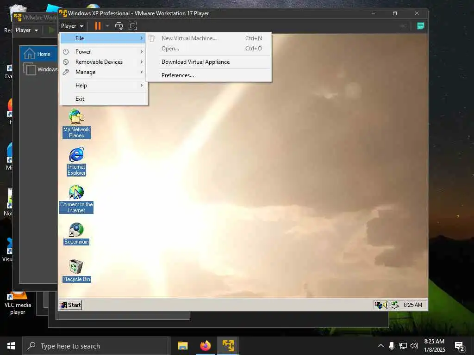Select the Supermium browser icon
The width and height of the screenshot is (474, 355).
pyautogui.click(x=76, y=234)
